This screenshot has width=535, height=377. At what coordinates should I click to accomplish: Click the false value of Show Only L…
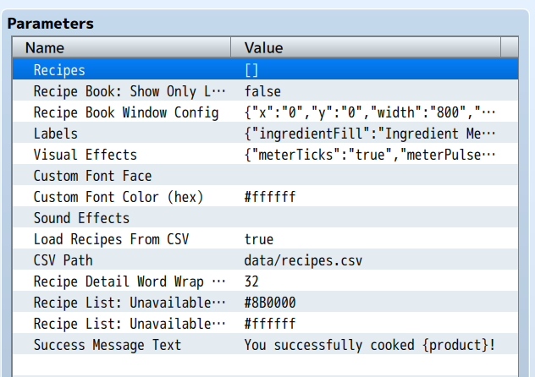click(262, 91)
